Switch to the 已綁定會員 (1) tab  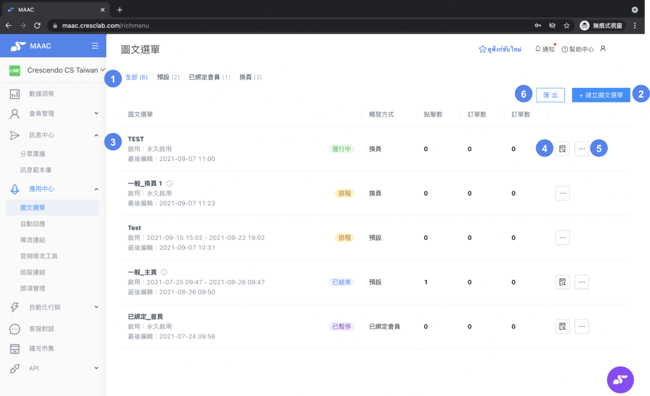pyautogui.click(x=209, y=77)
